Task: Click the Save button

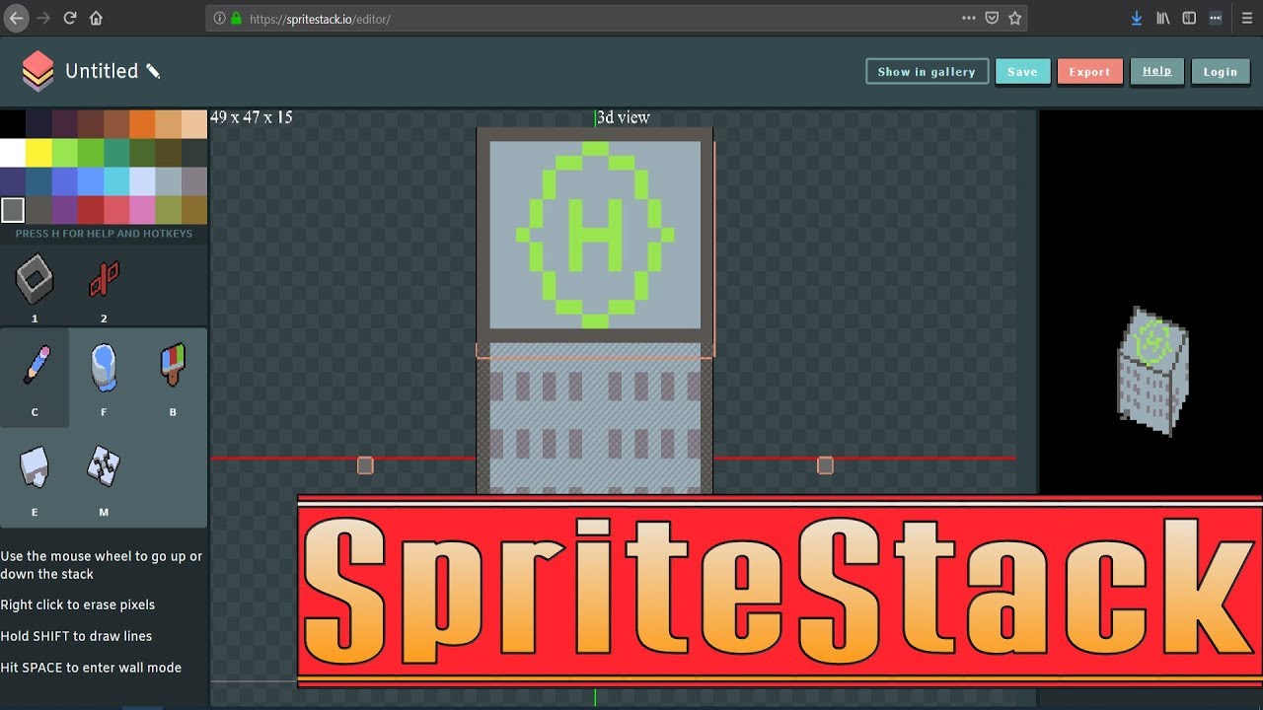Action: pyautogui.click(x=1022, y=72)
